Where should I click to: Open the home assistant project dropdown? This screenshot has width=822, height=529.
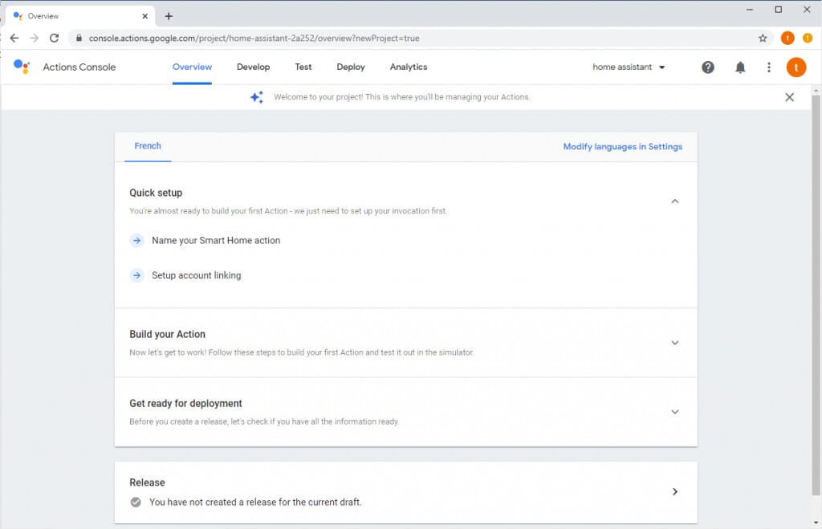(x=629, y=67)
